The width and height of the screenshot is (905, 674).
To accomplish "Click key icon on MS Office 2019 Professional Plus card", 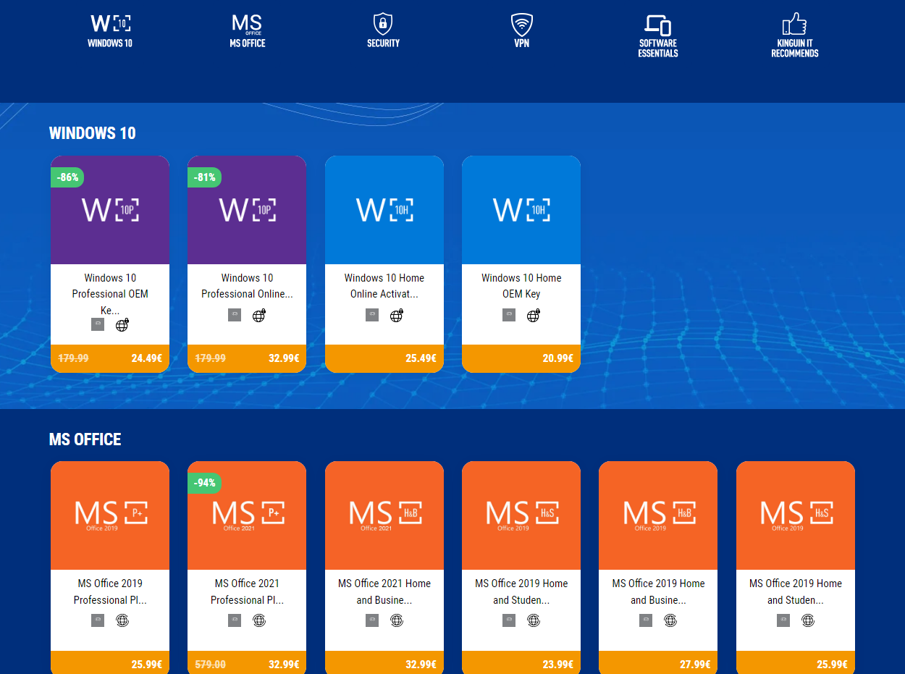I will pos(98,620).
